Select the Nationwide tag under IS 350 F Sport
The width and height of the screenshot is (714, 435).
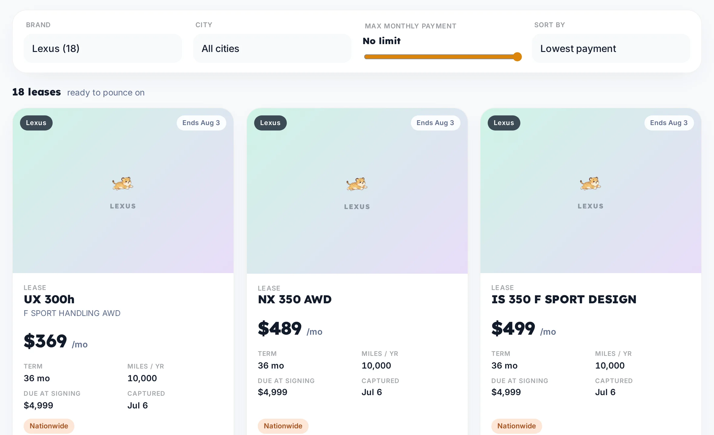pyautogui.click(x=517, y=426)
